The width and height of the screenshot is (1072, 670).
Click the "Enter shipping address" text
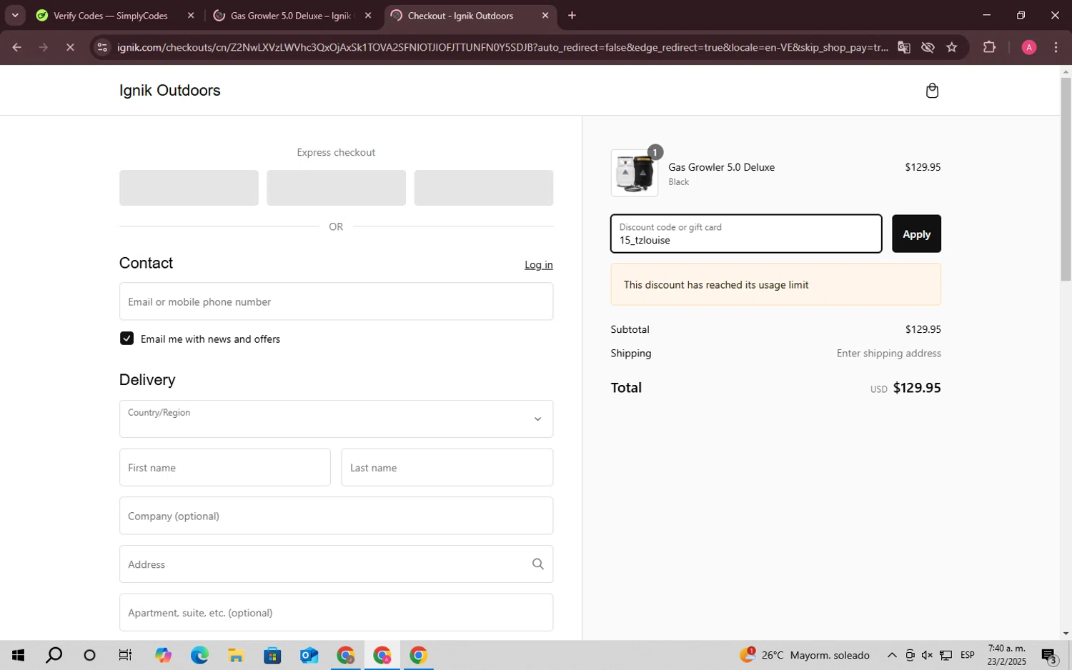[888, 354]
